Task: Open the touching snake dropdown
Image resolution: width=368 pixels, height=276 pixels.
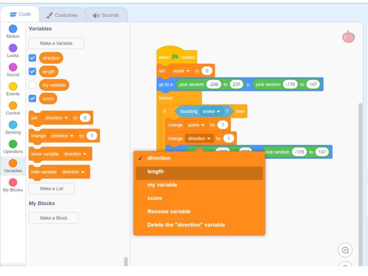Action: point(211,112)
